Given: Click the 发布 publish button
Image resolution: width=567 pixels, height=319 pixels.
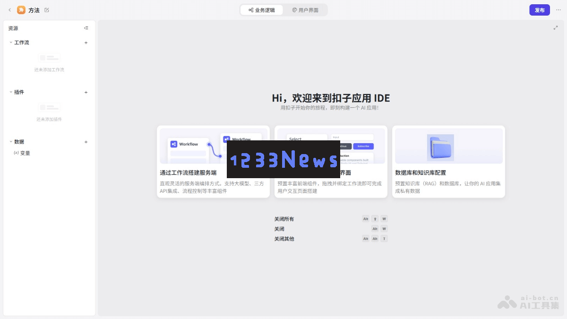Looking at the screenshot, I should click(x=540, y=10).
